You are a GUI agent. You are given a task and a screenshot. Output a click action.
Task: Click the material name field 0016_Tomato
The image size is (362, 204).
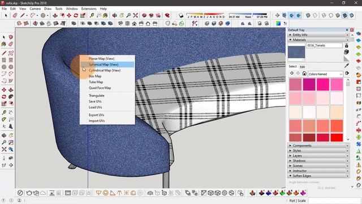pos(324,45)
